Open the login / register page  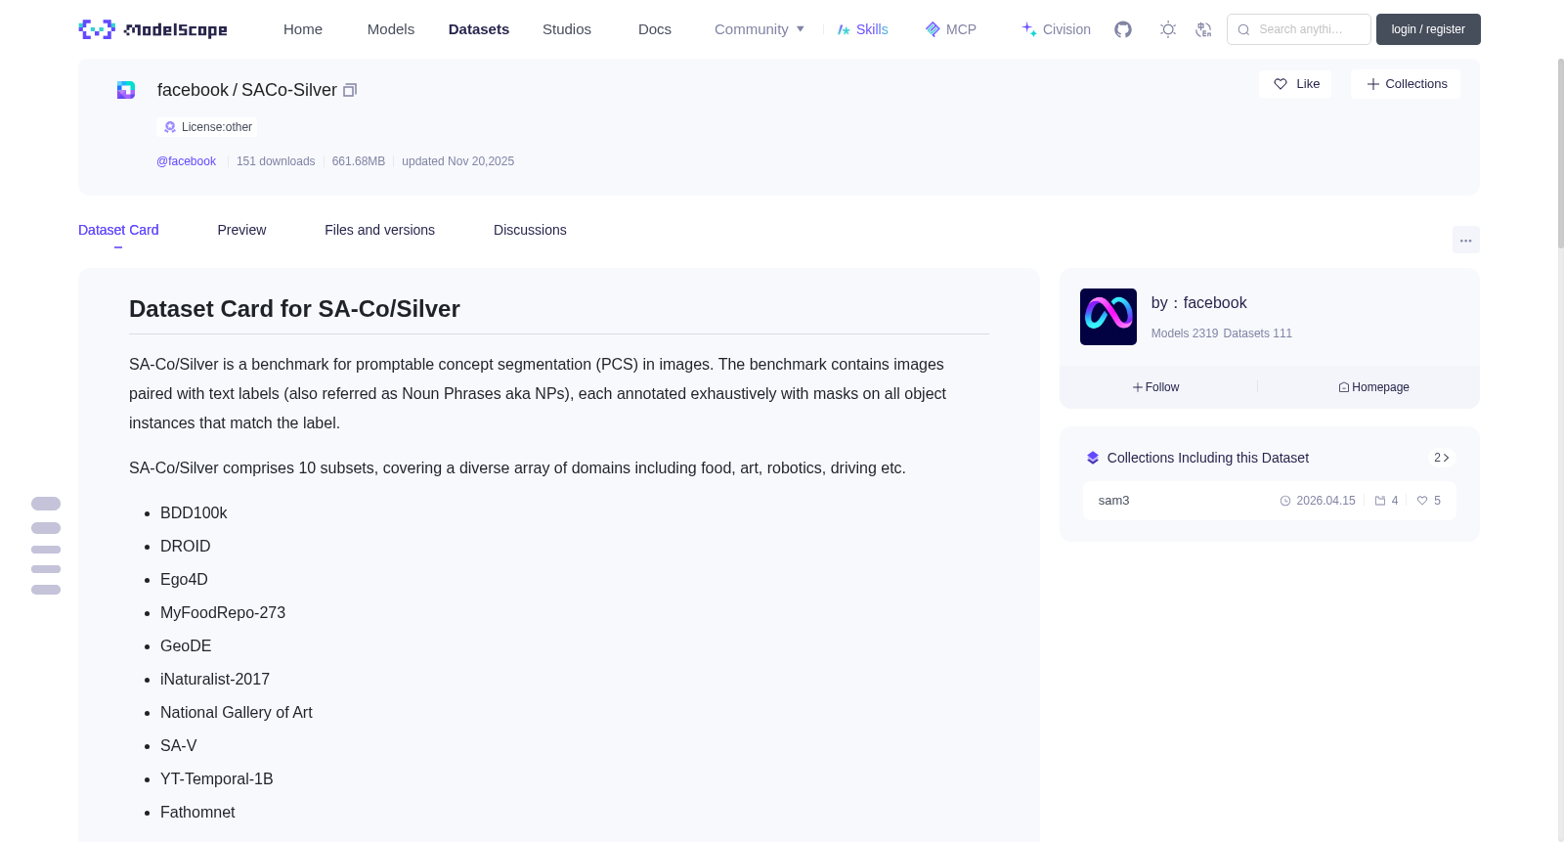point(1428,29)
